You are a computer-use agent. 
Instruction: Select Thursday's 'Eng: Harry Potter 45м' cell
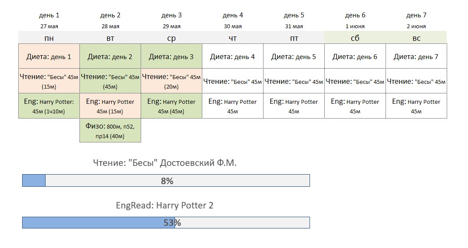tap(233, 106)
